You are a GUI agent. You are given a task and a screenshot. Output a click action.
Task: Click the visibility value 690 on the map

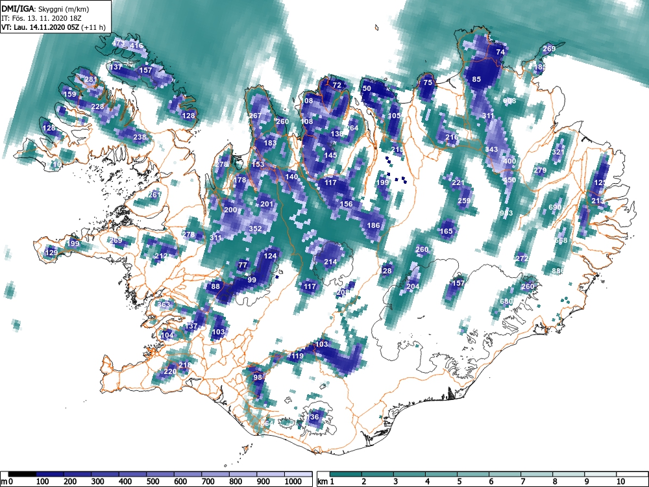coord(555,207)
